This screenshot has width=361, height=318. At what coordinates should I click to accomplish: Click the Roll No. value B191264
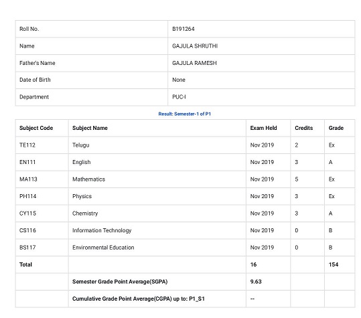184,29
